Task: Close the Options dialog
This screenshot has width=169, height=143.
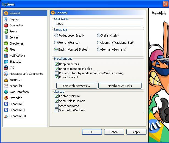Action: point(165,4)
